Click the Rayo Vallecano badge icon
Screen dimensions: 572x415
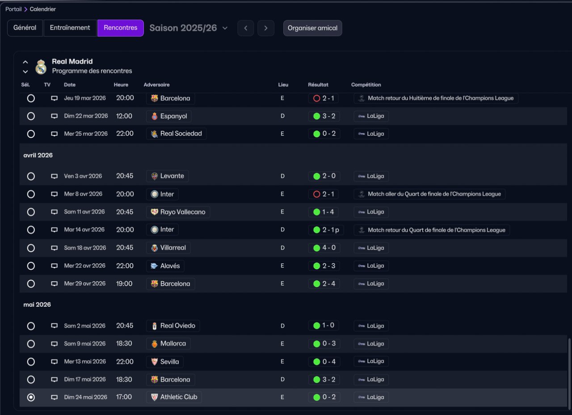click(x=155, y=212)
